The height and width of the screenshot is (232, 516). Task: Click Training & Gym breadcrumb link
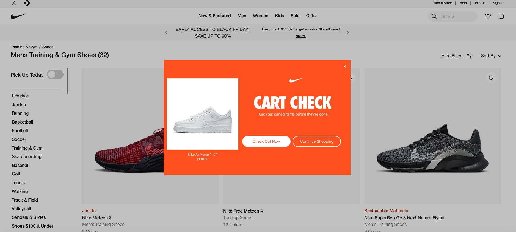24,47
